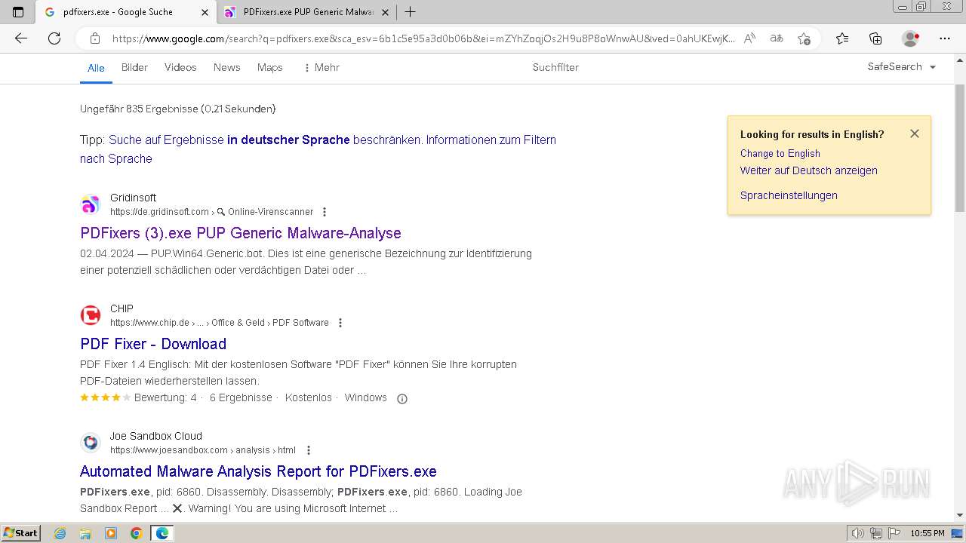Screen dimensions: 966x543
Task: Click the 10:55 PM system clock
Action: point(928,533)
